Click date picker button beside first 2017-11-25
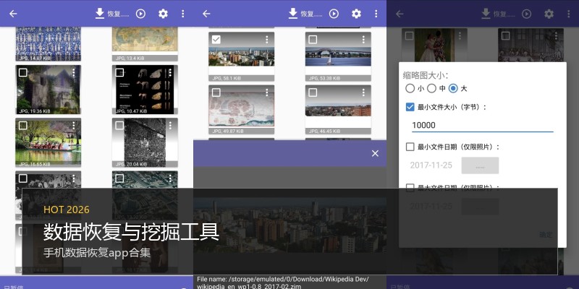Screen dimensions: 579x289 coord(480,165)
